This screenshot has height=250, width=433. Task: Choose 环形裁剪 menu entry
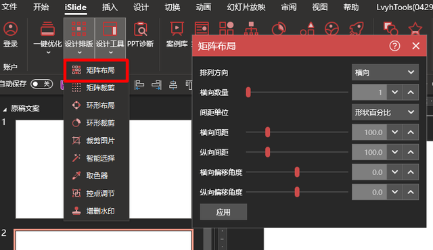tap(96, 123)
